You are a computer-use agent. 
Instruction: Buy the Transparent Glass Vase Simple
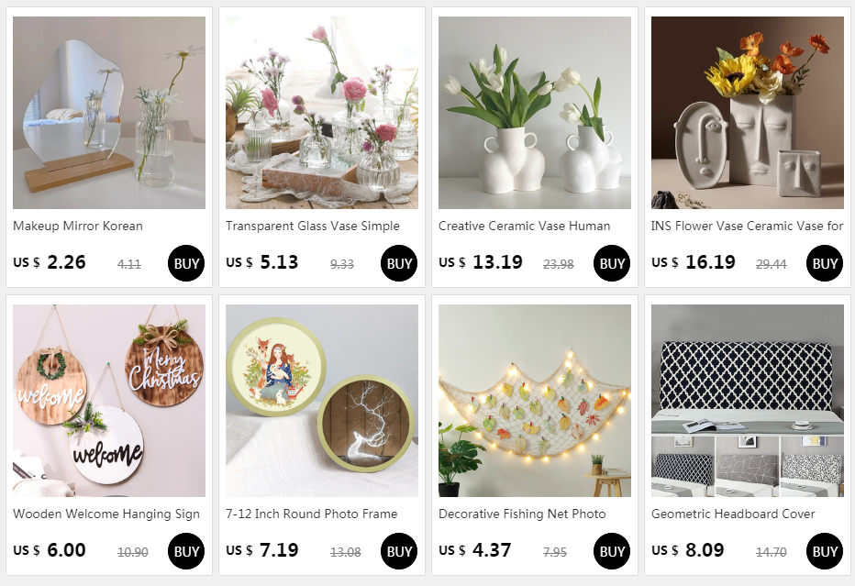(398, 263)
